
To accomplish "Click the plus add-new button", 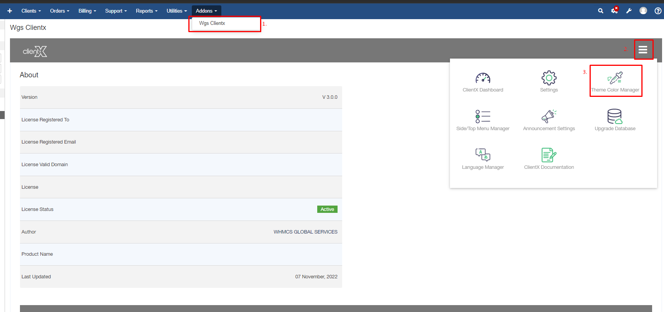I will pyautogui.click(x=10, y=11).
